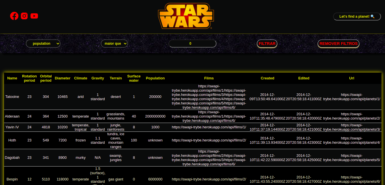Click Alderaan's diameter 12500
This screenshot has width=385, height=185.
tap(62, 116)
